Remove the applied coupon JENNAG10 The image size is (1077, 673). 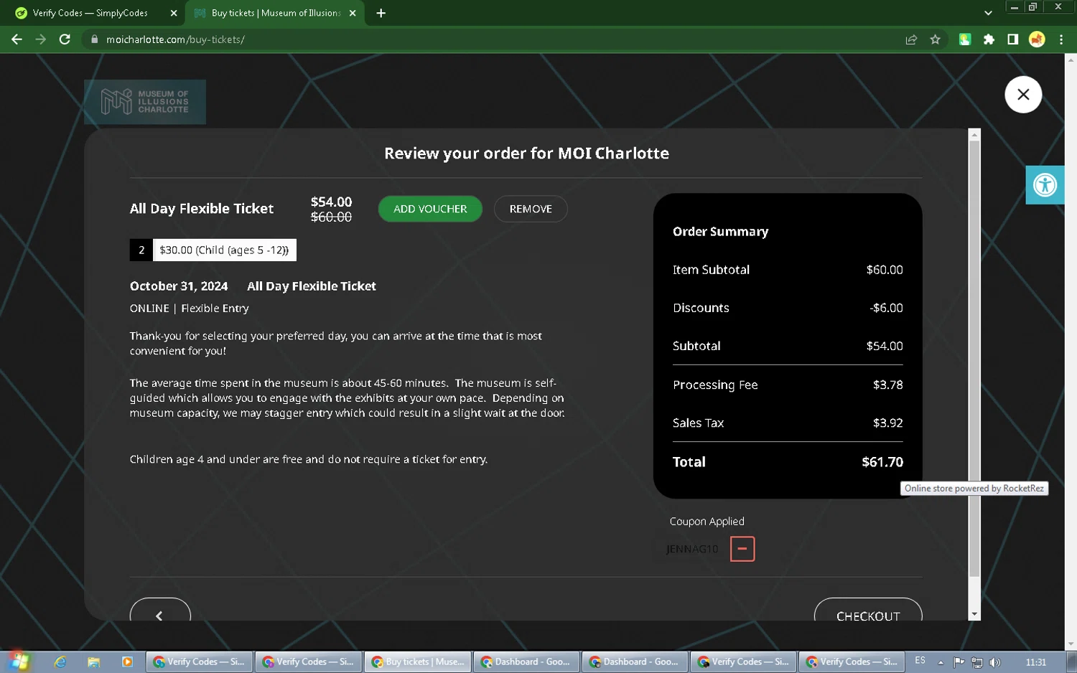coord(742,549)
